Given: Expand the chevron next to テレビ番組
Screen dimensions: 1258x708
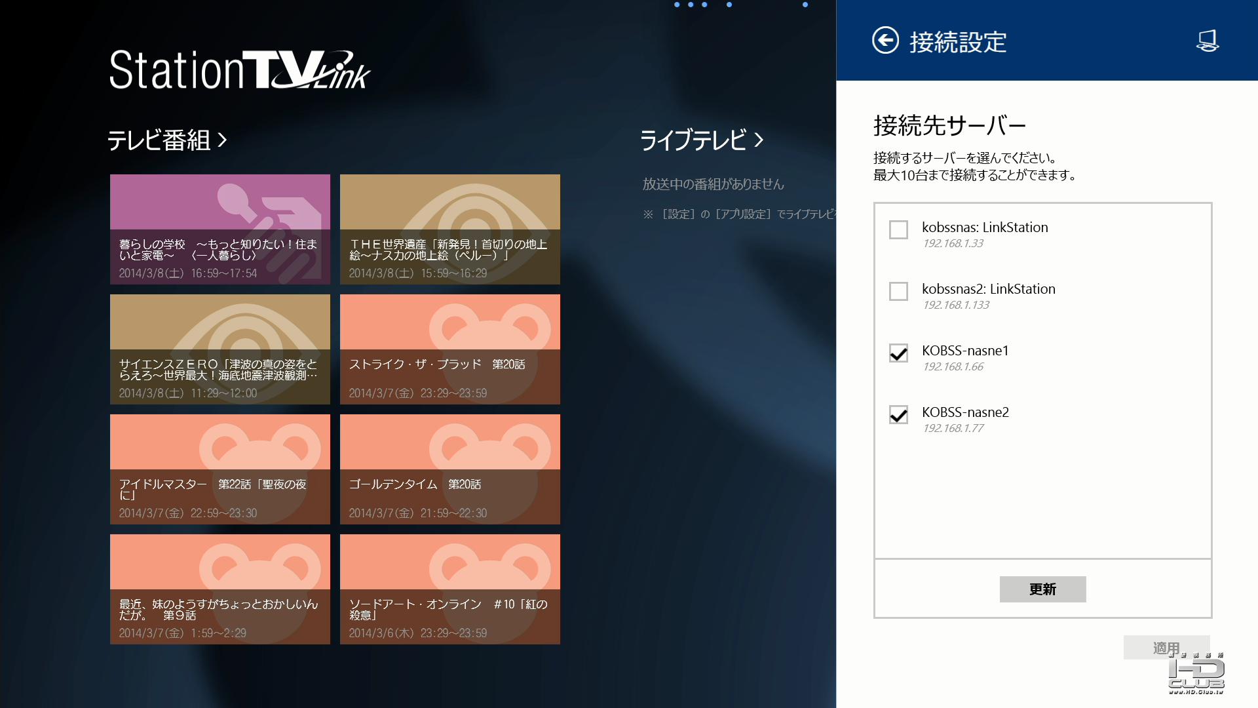Looking at the screenshot, I should coord(222,140).
